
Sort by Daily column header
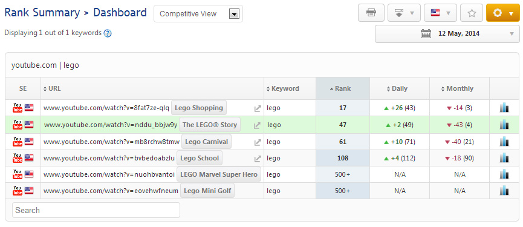(x=399, y=88)
